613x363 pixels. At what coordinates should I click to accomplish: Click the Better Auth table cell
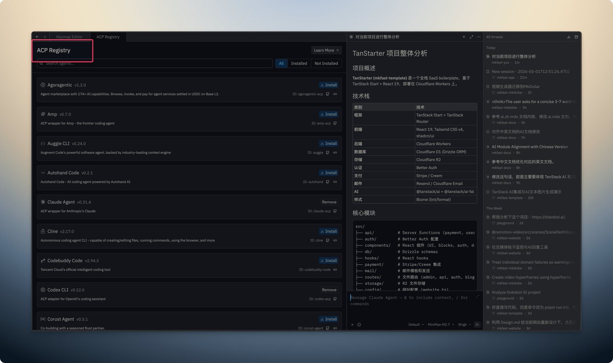445,167
